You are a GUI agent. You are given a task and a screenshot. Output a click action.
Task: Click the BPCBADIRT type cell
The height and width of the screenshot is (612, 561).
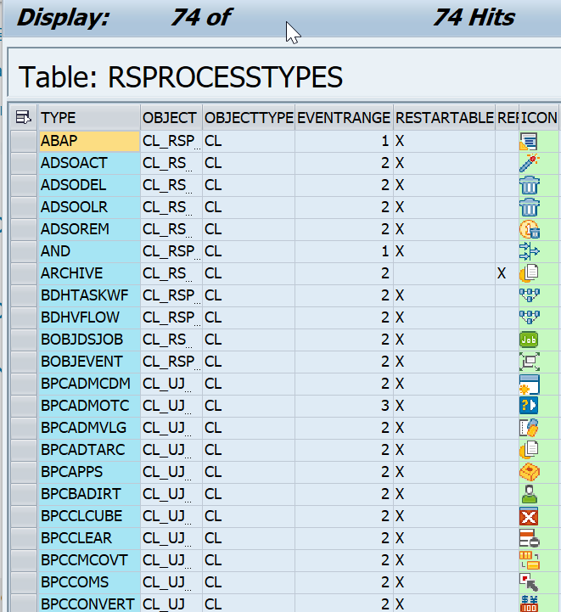tap(89, 494)
